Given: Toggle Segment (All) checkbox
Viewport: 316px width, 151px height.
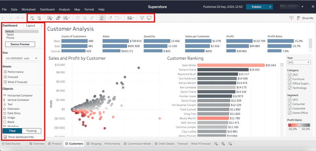Looking at the screenshot, I should click(x=290, y=100).
